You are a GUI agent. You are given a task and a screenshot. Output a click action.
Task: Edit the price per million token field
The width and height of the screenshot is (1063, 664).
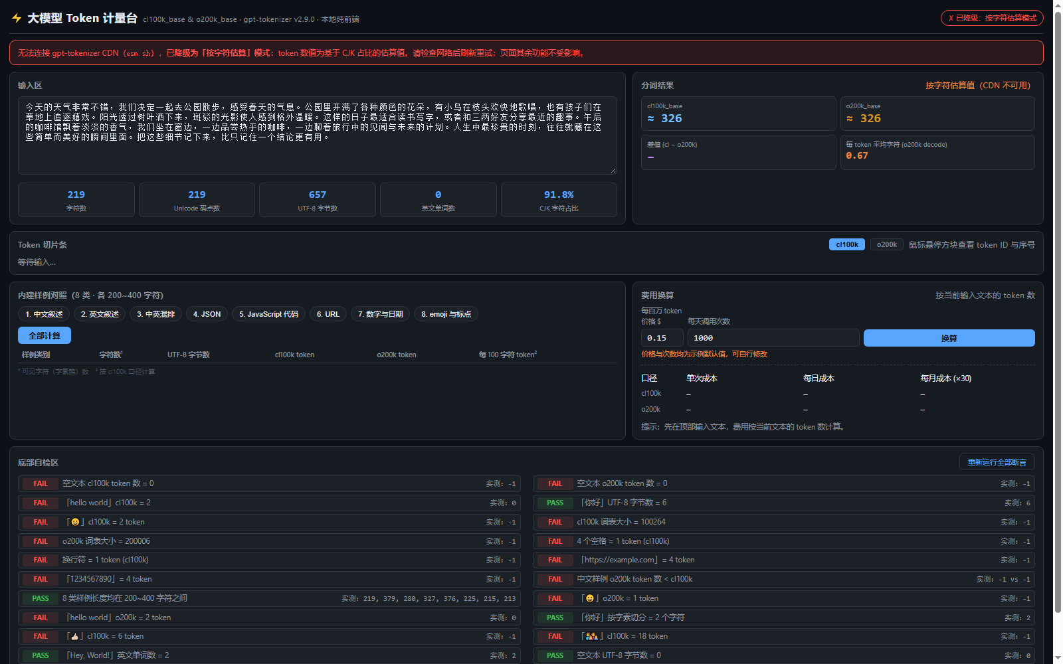click(662, 338)
